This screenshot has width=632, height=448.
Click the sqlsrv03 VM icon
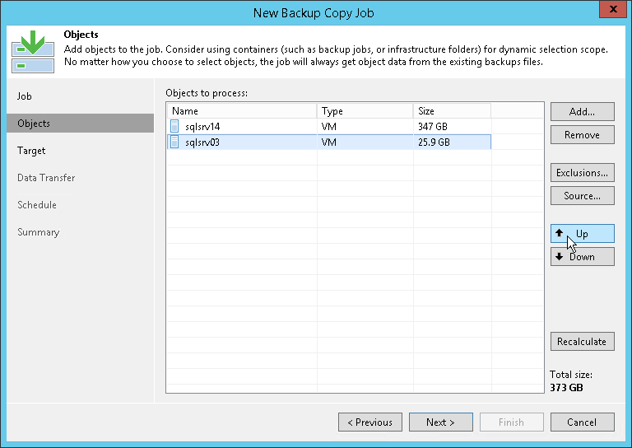click(x=174, y=142)
